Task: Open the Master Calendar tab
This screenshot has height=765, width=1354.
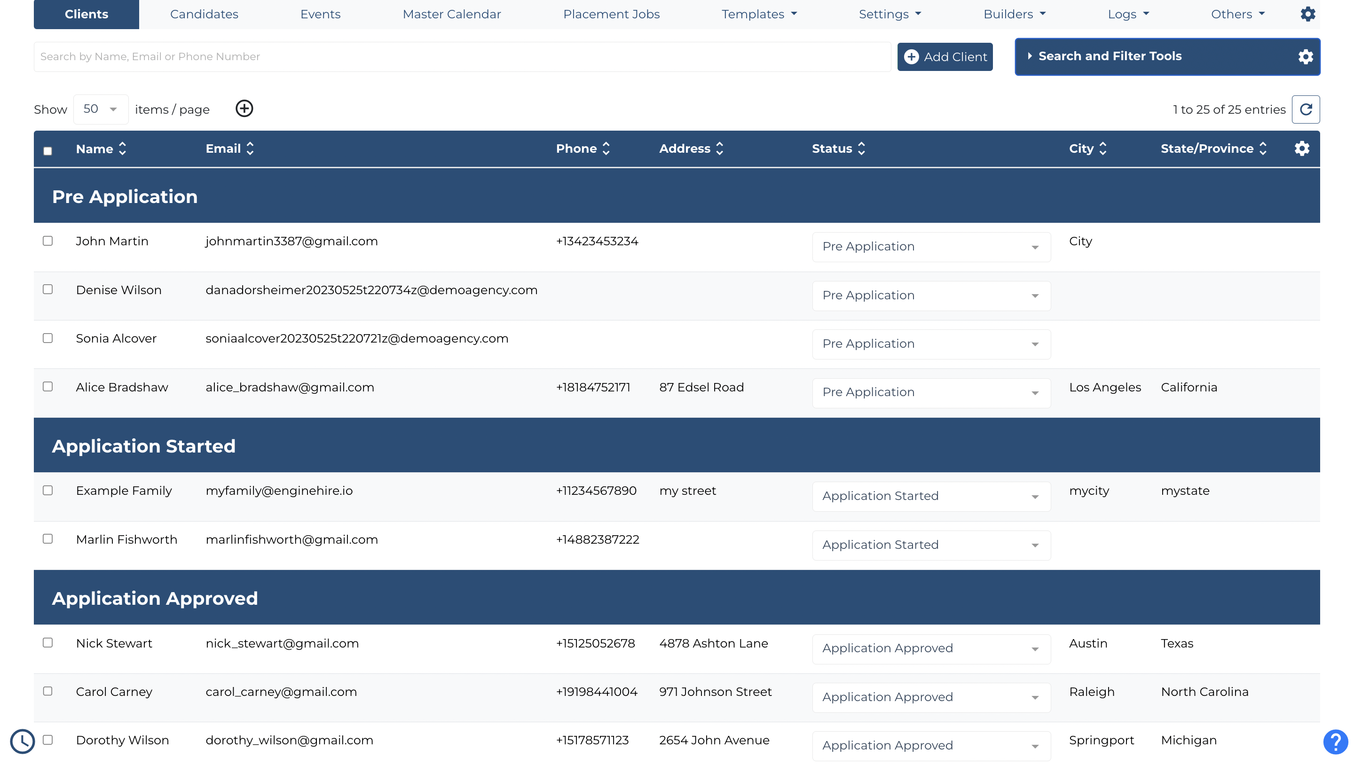Action: (x=451, y=14)
